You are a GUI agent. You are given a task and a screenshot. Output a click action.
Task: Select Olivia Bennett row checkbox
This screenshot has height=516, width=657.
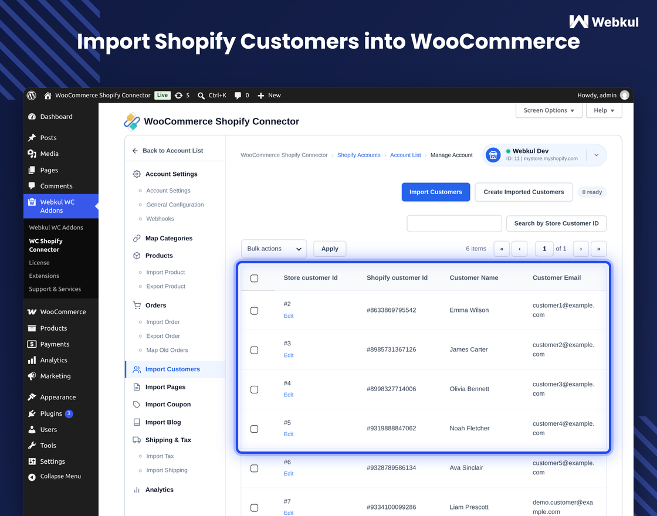pos(255,389)
